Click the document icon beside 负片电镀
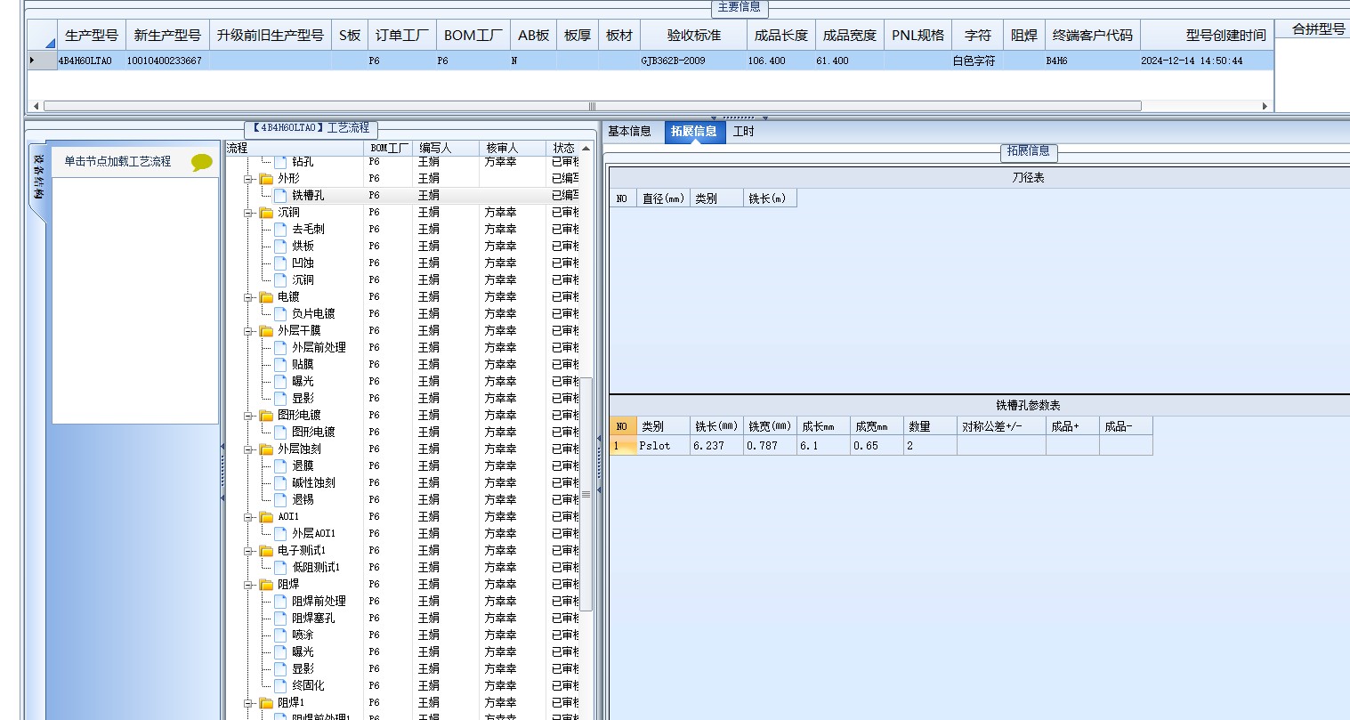The image size is (1350, 720). coord(280,313)
